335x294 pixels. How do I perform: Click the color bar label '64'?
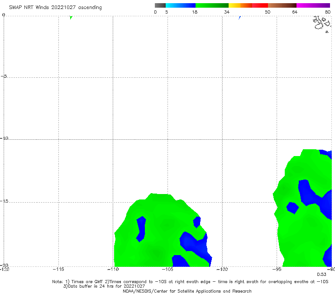[x=295, y=12]
